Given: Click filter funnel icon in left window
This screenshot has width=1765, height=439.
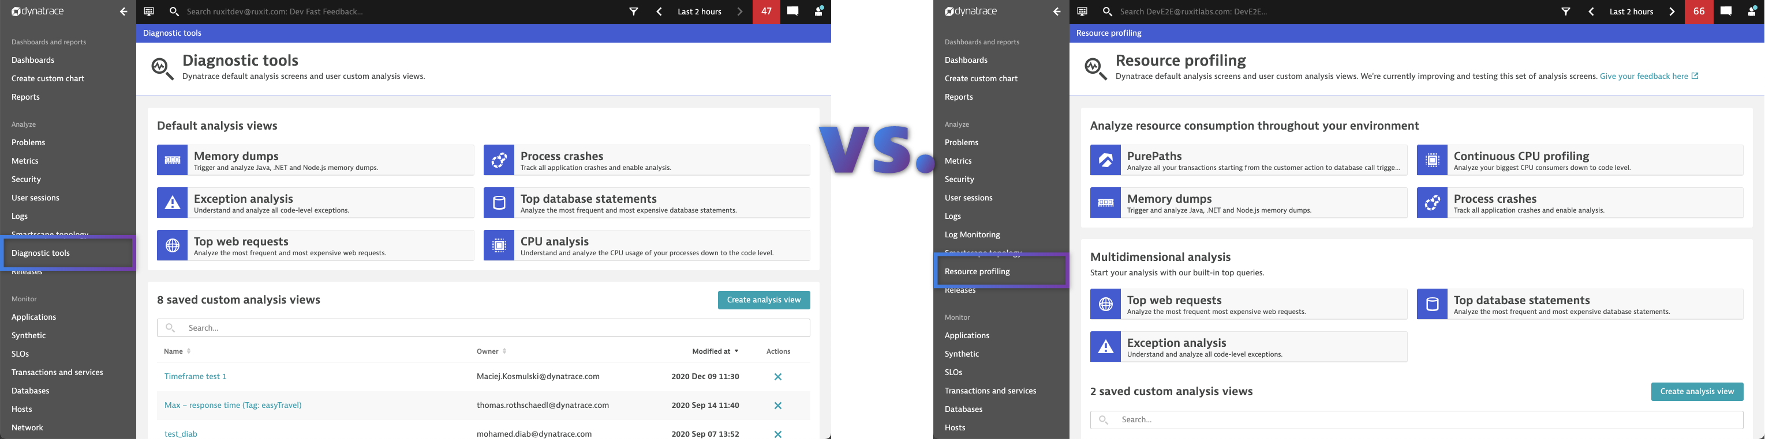Looking at the screenshot, I should 634,12.
